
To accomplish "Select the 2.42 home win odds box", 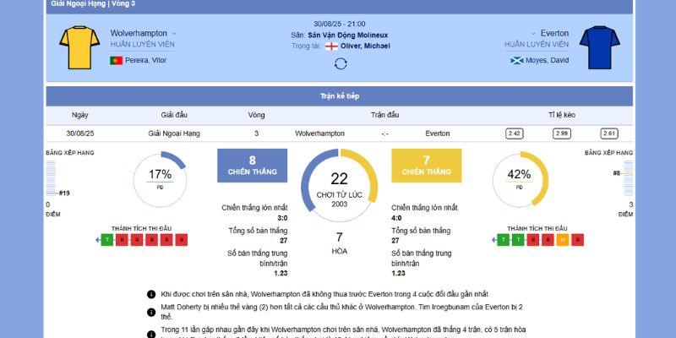I will coord(514,134).
